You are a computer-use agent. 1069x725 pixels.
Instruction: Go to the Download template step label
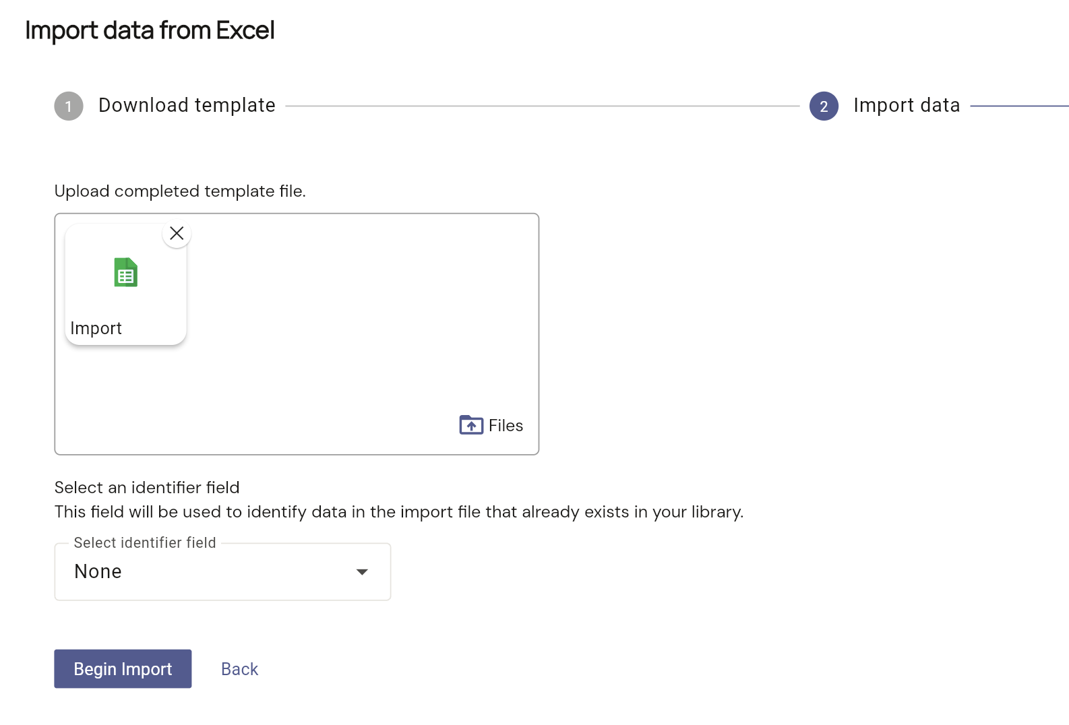pos(187,106)
